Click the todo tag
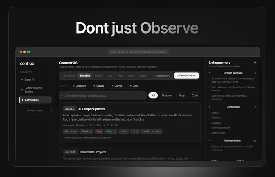The height and width of the screenshot is (177, 275). [135, 131]
